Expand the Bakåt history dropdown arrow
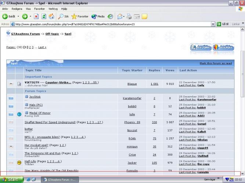The image size is (245, 183). (x=18, y=16)
